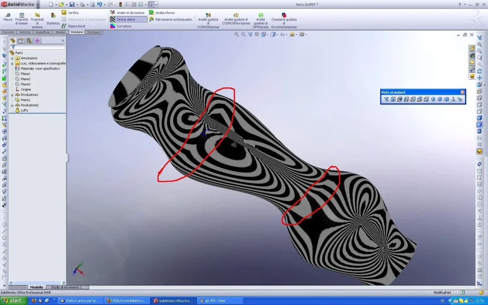Select Normal To in Viste standard toolbar
Image resolution: width=488 pixels, height=305 pixels.
click(x=453, y=99)
